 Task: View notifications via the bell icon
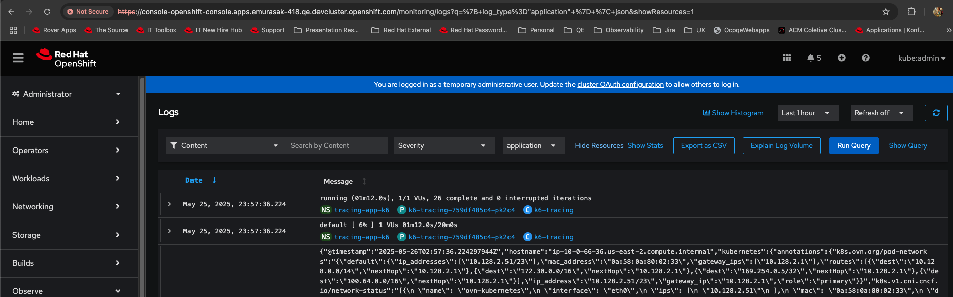click(x=813, y=58)
